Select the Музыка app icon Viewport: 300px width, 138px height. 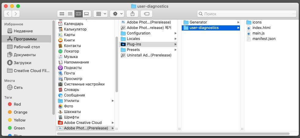(60, 56)
